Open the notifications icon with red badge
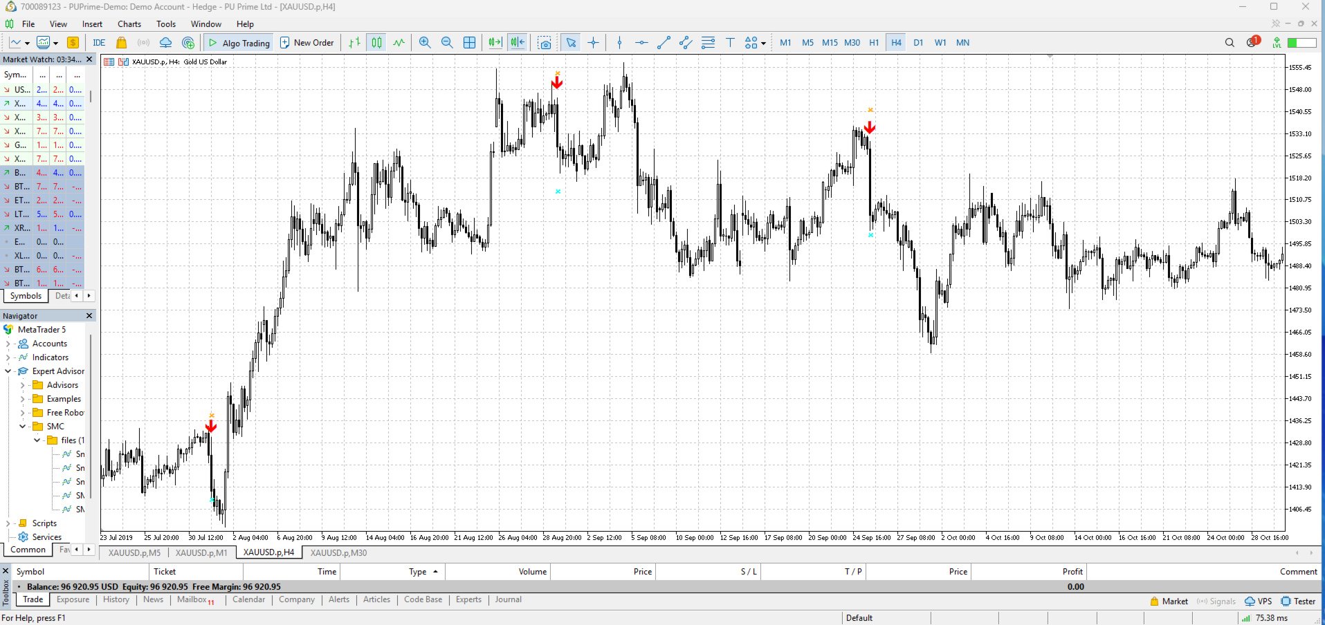1325x625 pixels. [x=1252, y=42]
